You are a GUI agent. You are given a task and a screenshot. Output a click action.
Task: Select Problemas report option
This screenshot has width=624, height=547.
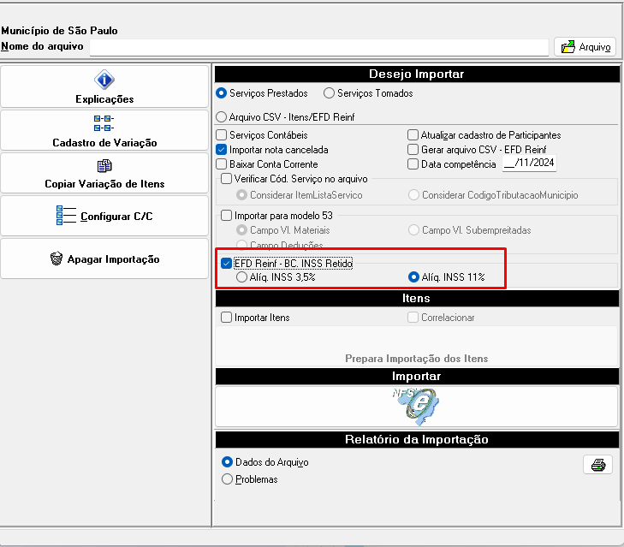pos(250,479)
